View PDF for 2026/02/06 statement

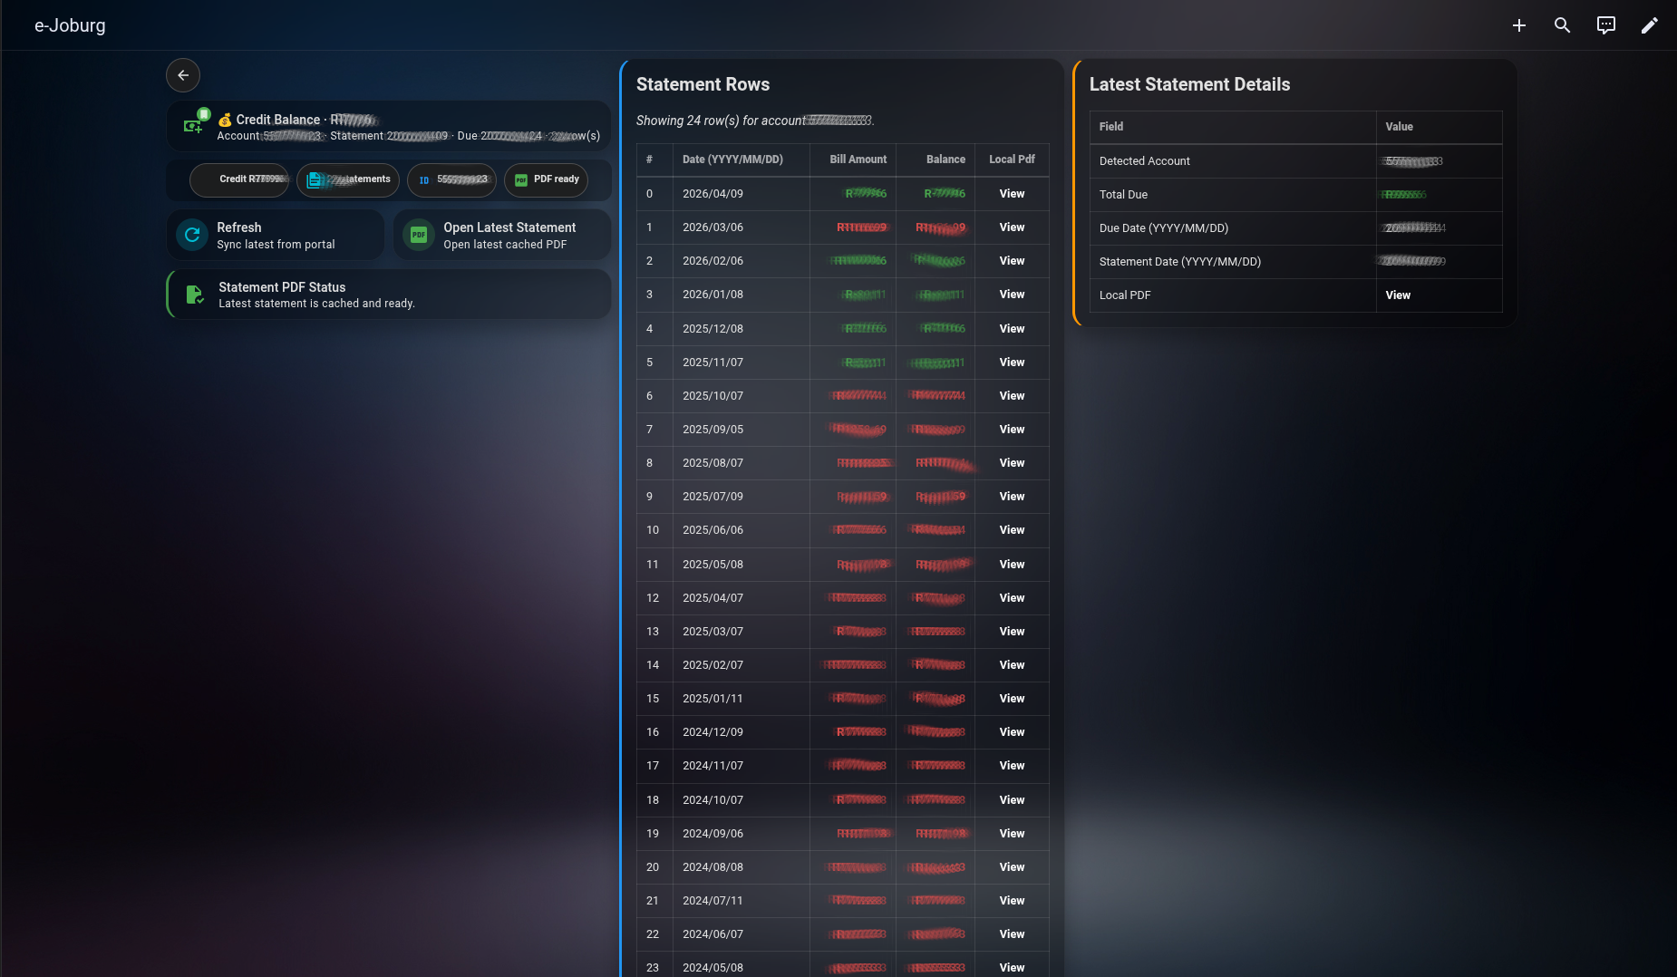click(1012, 261)
